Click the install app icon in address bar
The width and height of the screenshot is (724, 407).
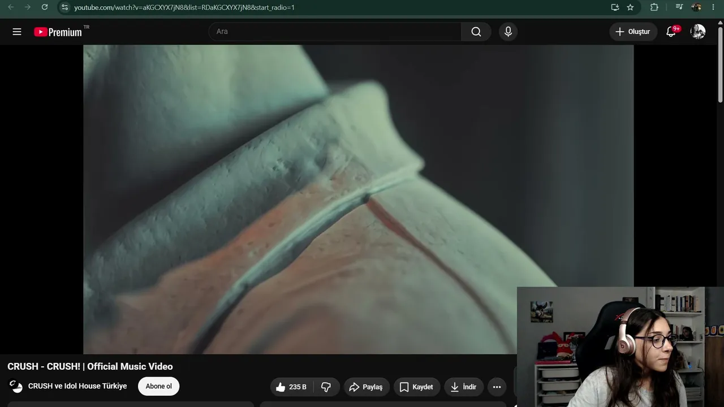[615, 7]
